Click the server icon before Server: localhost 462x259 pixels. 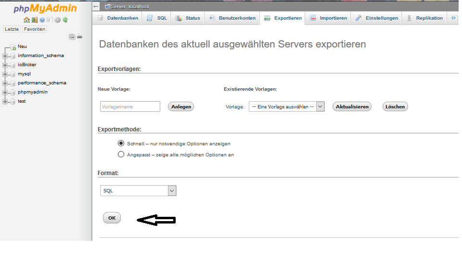[107, 7]
